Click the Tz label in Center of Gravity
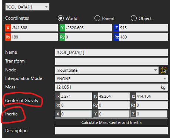Viewport: 170px width, 138px height. click(133, 96)
